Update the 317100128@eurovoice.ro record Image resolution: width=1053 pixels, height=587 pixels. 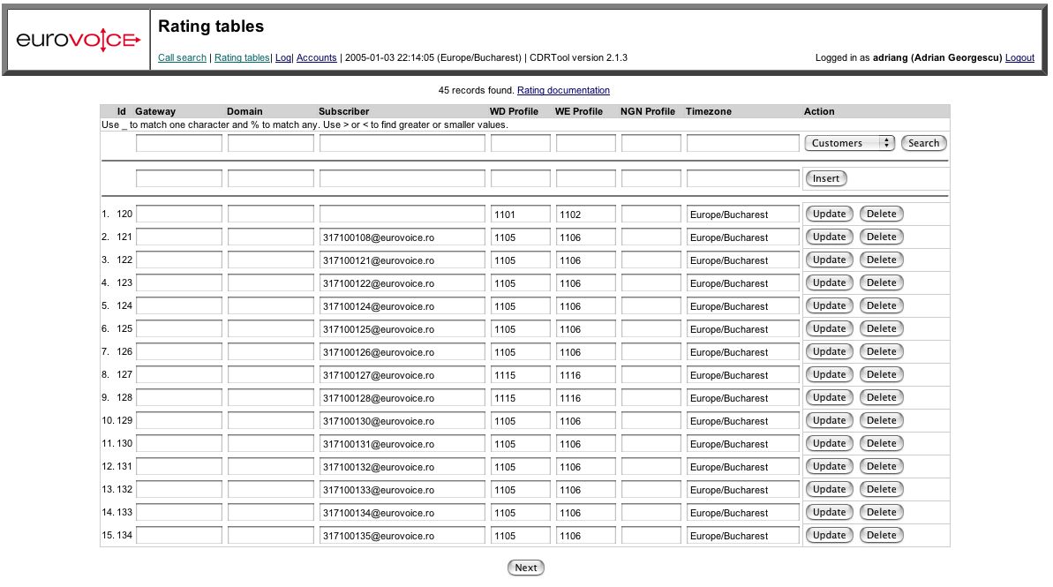point(830,397)
